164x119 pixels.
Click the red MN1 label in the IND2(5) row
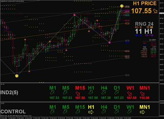click(145, 88)
